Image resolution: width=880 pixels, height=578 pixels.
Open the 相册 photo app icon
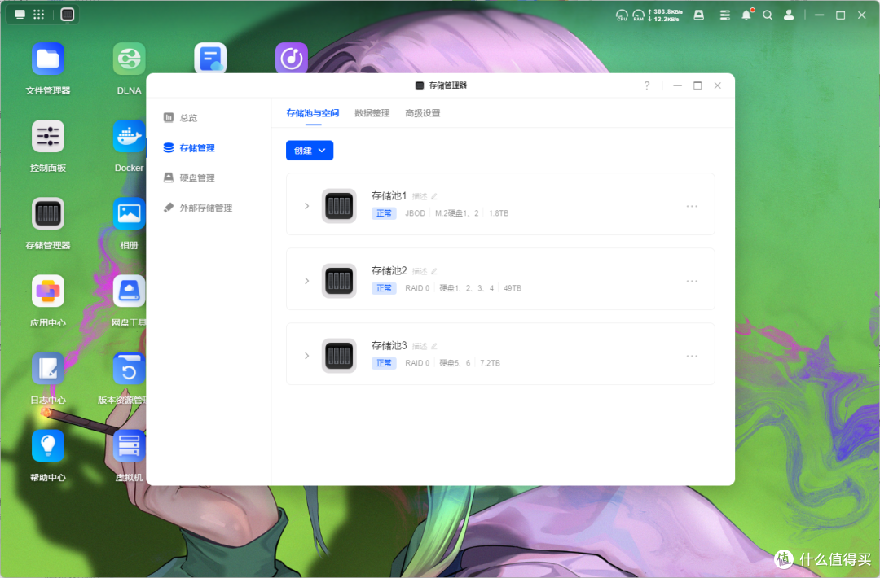pyautogui.click(x=129, y=213)
